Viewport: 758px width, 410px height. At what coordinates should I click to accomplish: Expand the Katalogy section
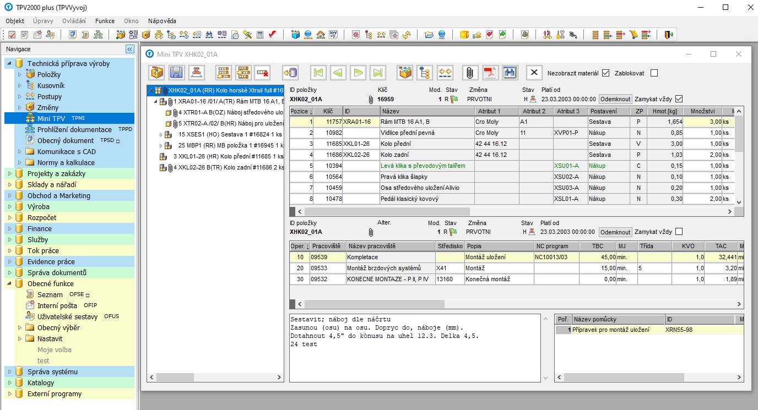tap(9, 382)
